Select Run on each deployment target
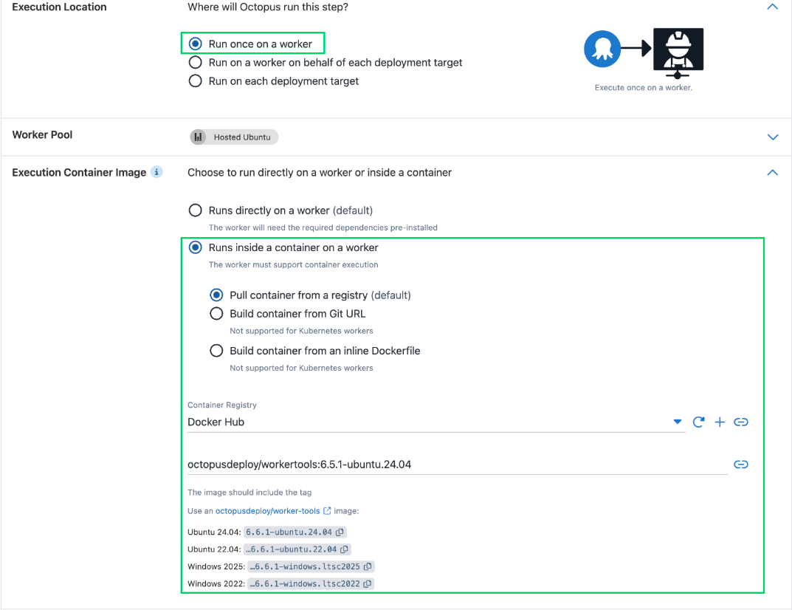Screen dimensions: 792x610 [x=196, y=80]
